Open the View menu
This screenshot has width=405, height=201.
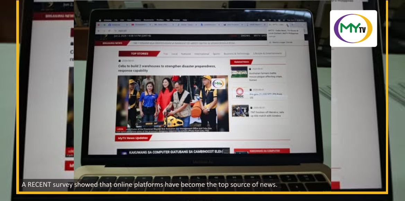[x=129, y=20]
